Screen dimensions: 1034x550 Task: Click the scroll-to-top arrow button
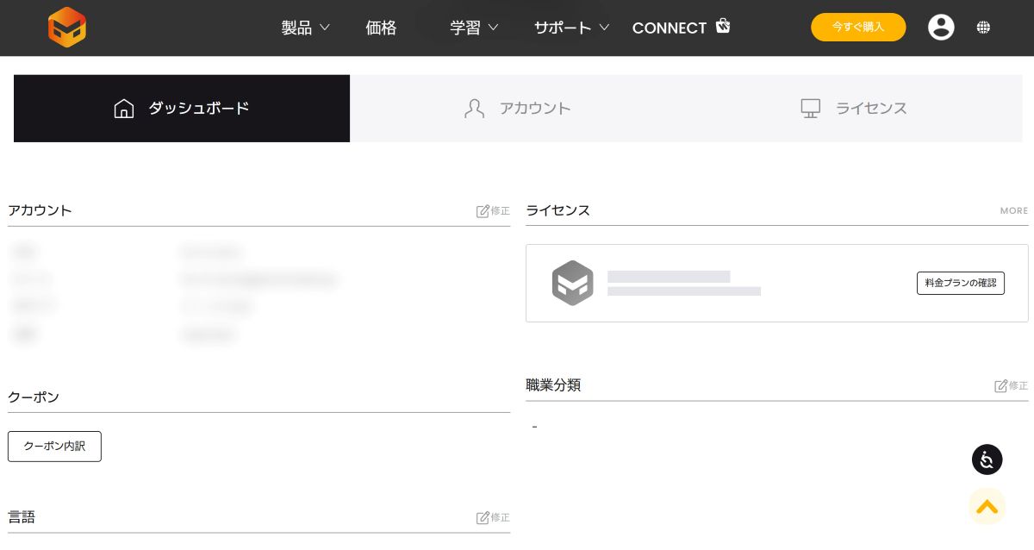(987, 507)
